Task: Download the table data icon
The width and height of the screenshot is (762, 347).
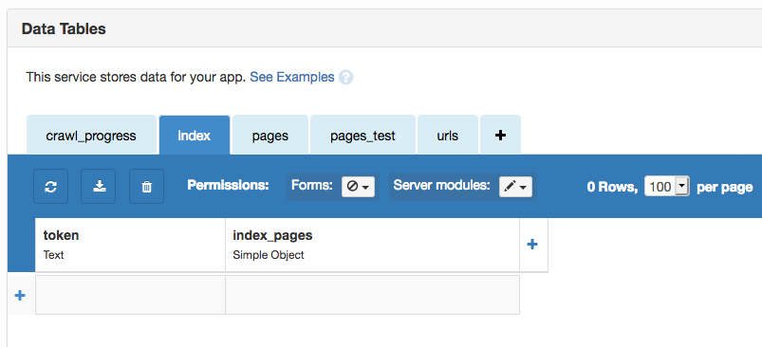Action: coord(98,187)
